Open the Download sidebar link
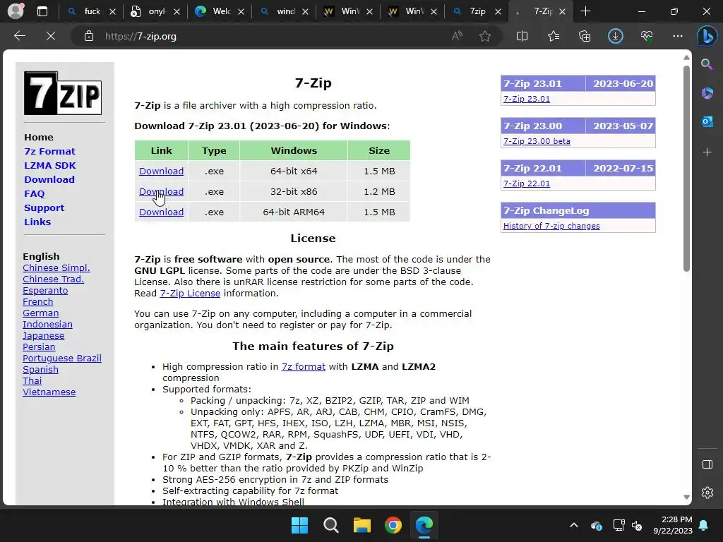Screen dimensions: 723x542 49,179
